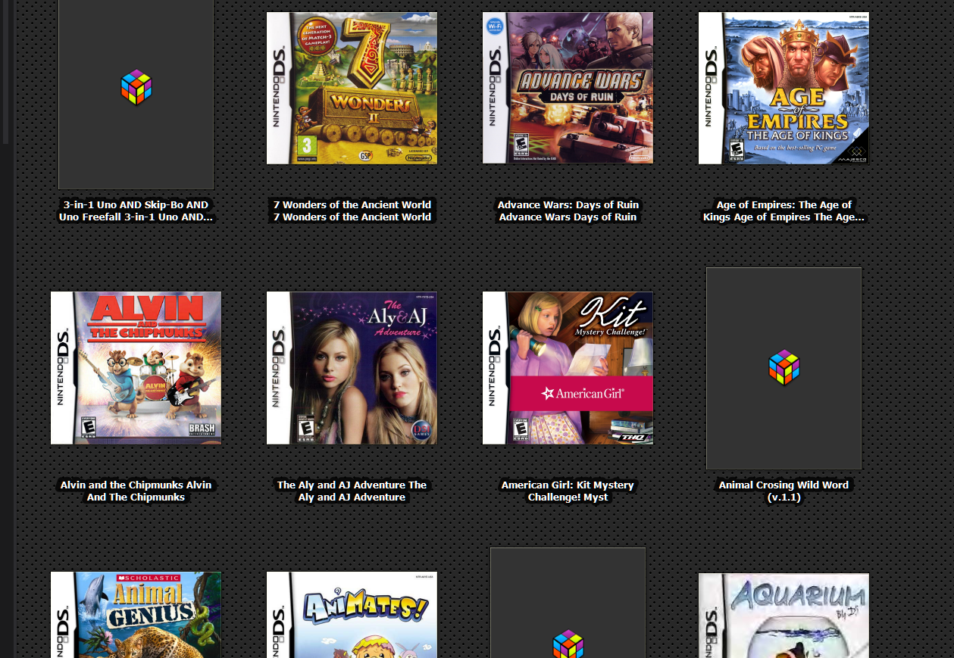Choose the Alvin and the Chipmunks cover
This screenshot has height=658, width=954.
tap(136, 368)
